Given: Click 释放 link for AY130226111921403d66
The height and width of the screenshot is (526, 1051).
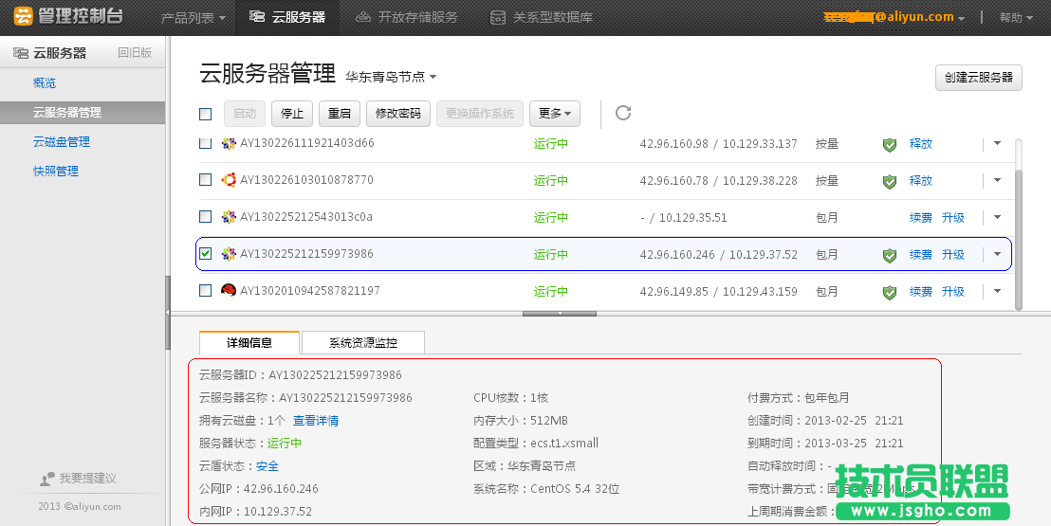Looking at the screenshot, I should [920, 143].
